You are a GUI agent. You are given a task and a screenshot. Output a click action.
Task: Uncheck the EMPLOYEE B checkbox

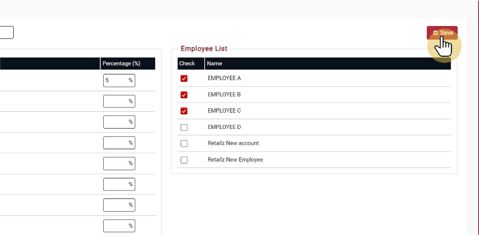(184, 95)
